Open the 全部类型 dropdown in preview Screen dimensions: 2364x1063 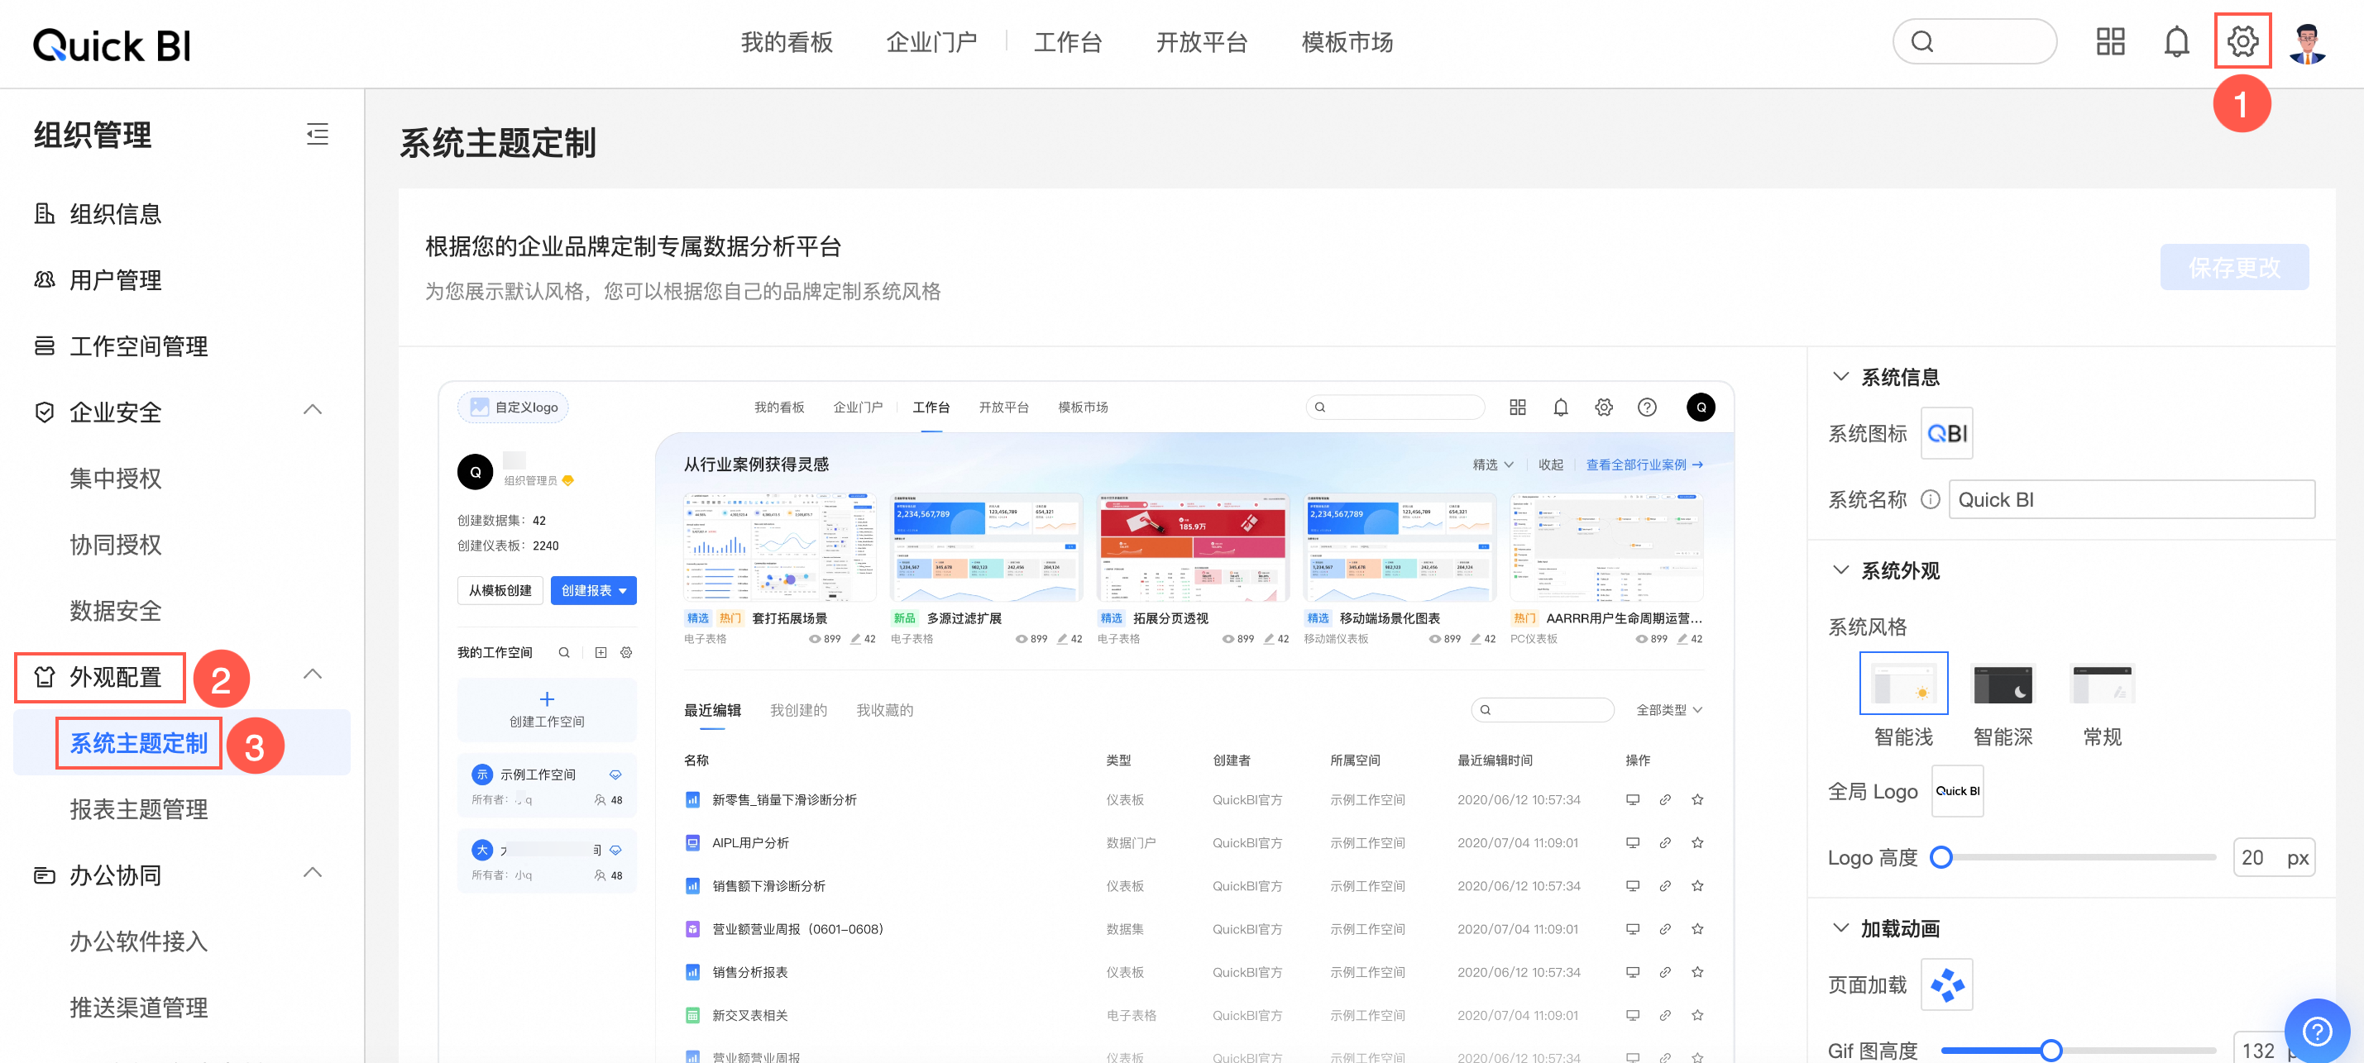[x=1669, y=709]
